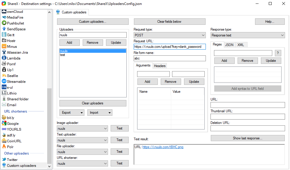The width and height of the screenshot is (290, 170).
Task: Click Add button in the Regex tab
Action: 224,61
